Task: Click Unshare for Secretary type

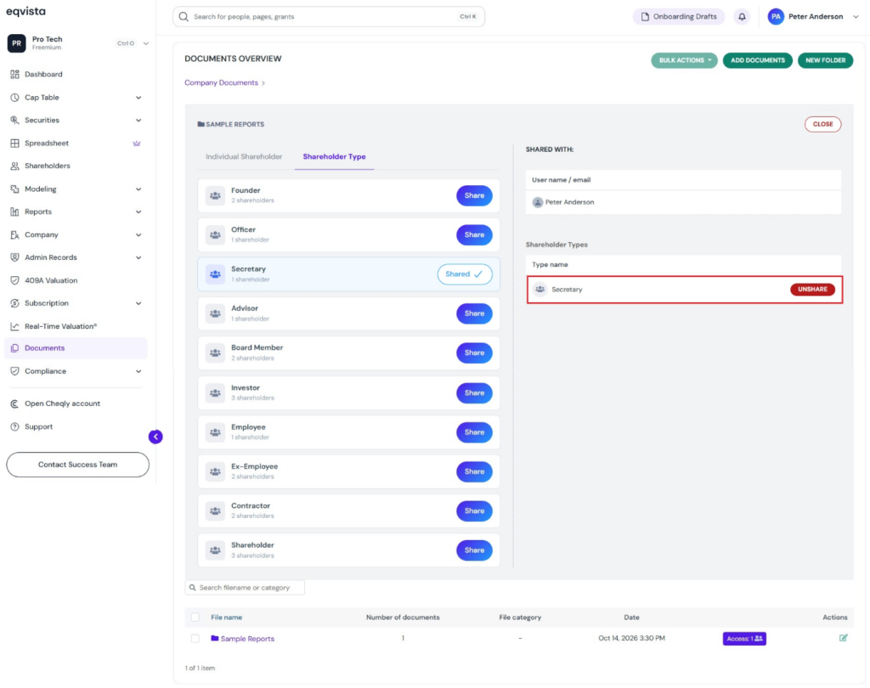Action: pyautogui.click(x=812, y=289)
